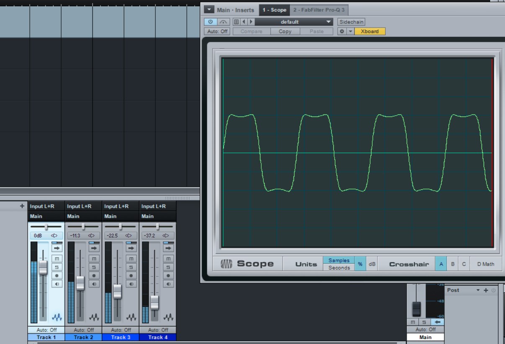Select crosshair channel C
The height and width of the screenshot is (344, 505).
pos(464,264)
